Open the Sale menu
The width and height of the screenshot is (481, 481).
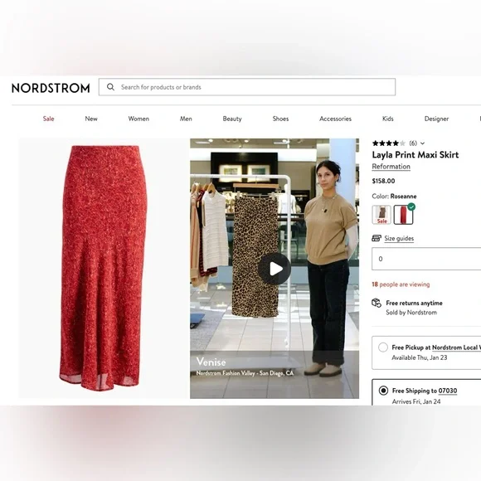click(48, 119)
